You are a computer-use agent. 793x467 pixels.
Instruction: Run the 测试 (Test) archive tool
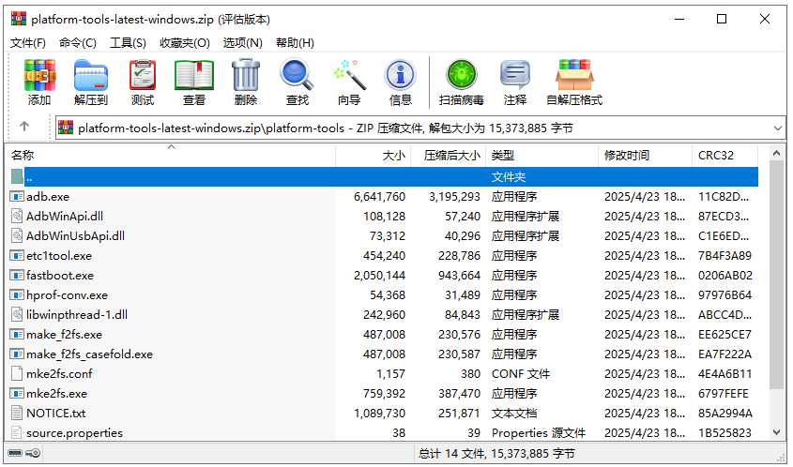tap(143, 82)
